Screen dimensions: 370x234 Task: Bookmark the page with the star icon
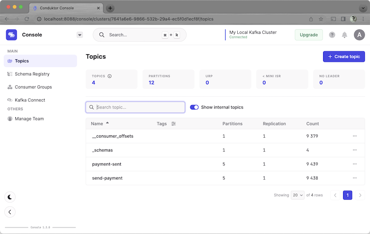click(x=321, y=19)
